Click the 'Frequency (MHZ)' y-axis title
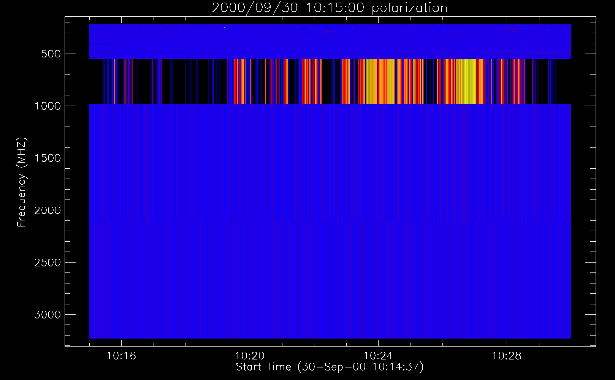This screenshot has width=615, height=380. tap(22, 182)
